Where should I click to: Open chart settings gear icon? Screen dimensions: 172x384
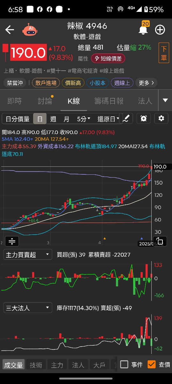point(161,118)
